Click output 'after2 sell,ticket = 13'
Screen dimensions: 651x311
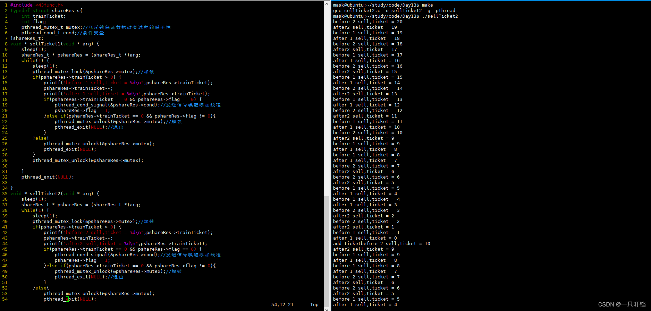coord(365,94)
